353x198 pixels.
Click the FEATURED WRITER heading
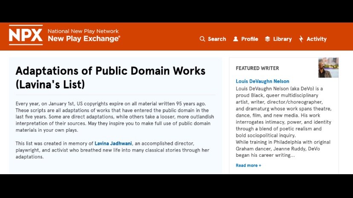(x=258, y=68)
